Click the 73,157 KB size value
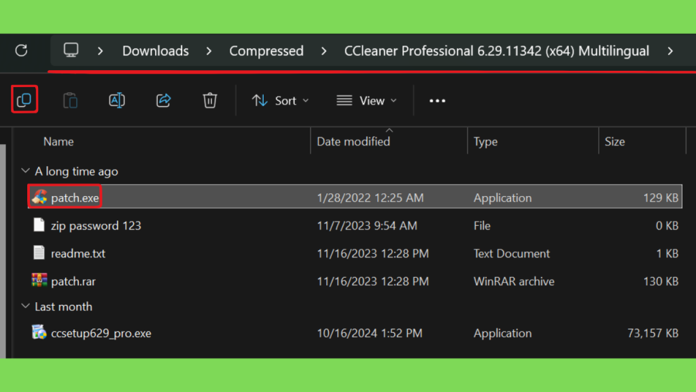Image resolution: width=696 pixels, height=392 pixels. pyautogui.click(x=653, y=333)
